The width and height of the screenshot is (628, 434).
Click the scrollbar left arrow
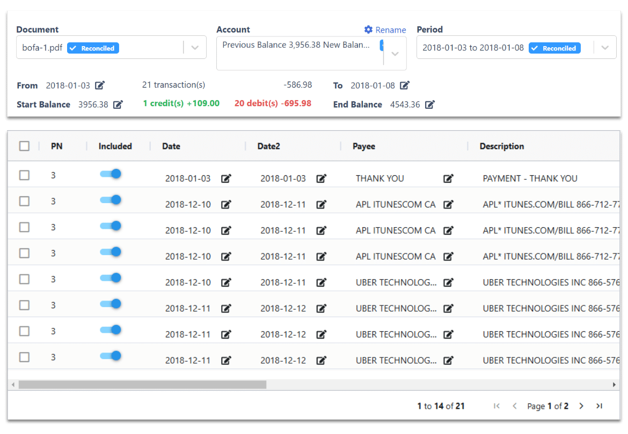(x=13, y=385)
